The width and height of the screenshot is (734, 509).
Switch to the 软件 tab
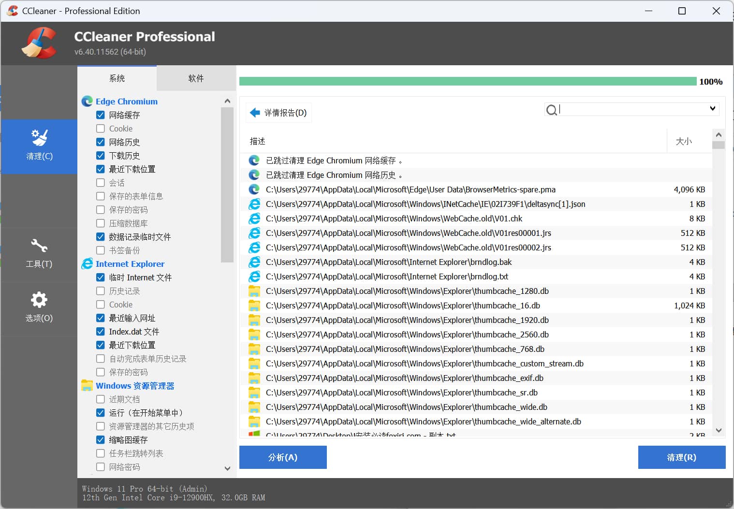pos(196,78)
